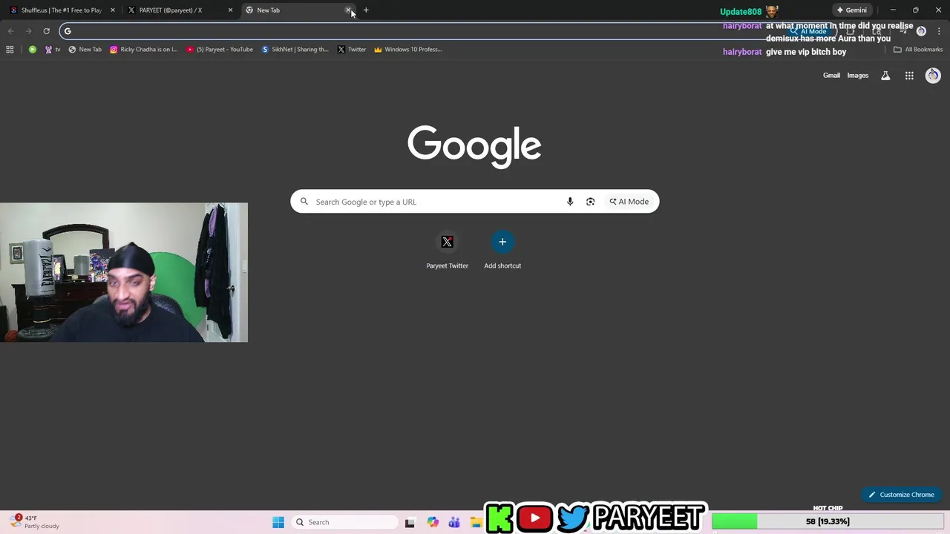Click the Customize Chrome button
Image resolution: width=950 pixels, height=534 pixels.
pos(902,495)
